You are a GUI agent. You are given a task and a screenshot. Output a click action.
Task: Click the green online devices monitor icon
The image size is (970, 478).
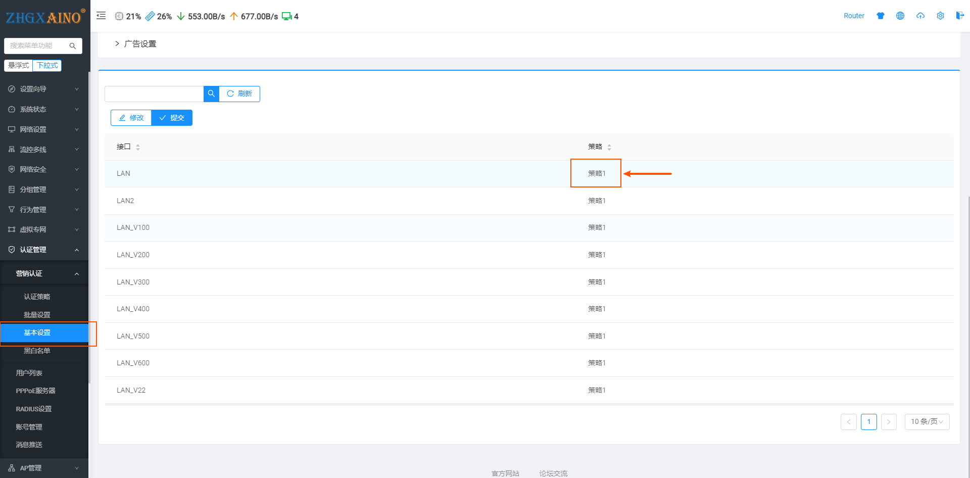286,16
